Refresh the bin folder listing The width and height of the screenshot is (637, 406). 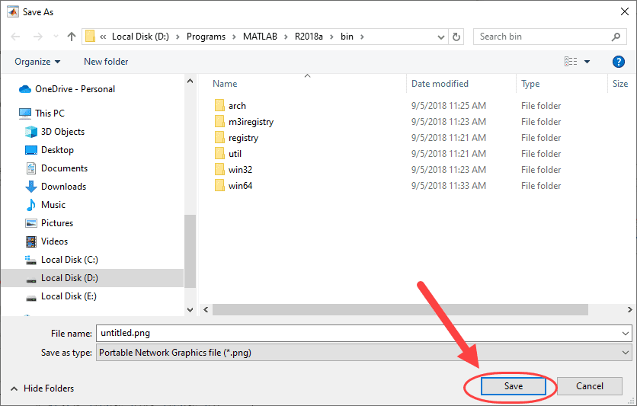456,37
